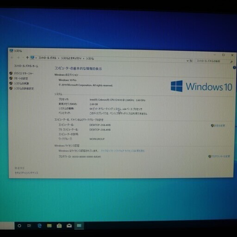Open Remote settings (リモートの設定) link
The height and width of the screenshot is (237, 237).
[21, 78]
